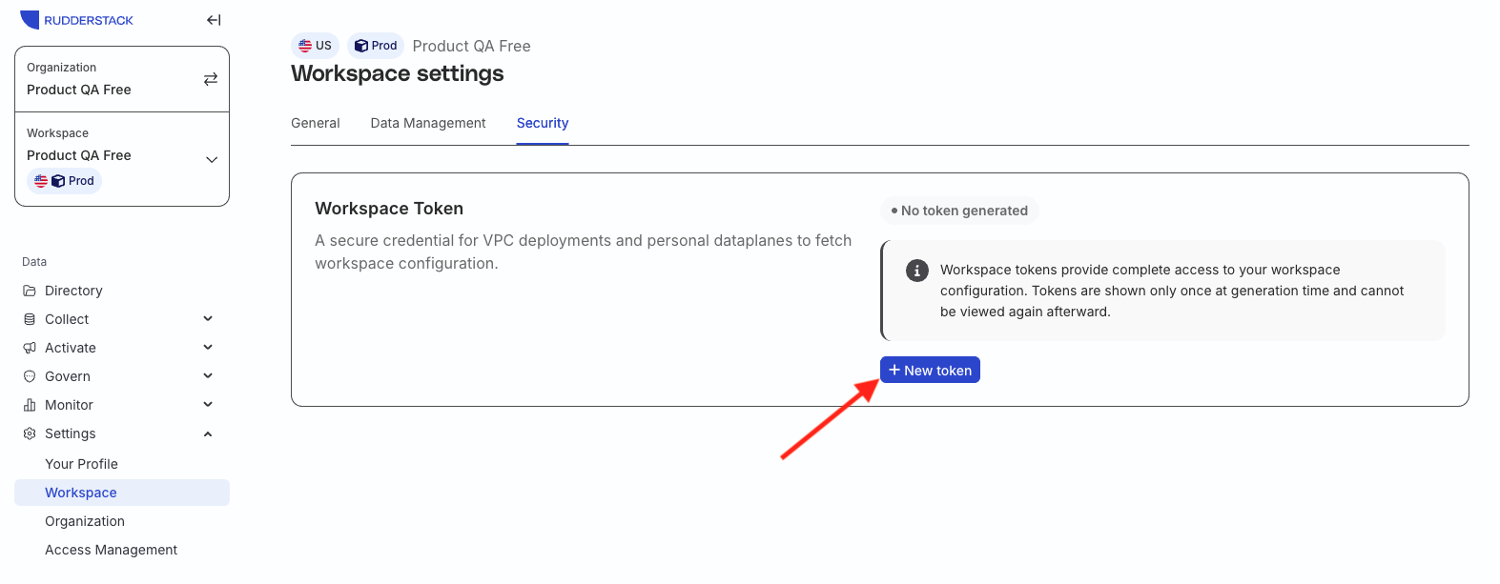Click the Settings menu label
This screenshot has width=1500, height=584.
(x=71, y=433)
